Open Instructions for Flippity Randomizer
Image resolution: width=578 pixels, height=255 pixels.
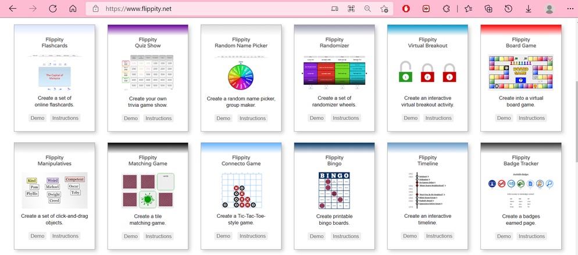pyautogui.click(x=346, y=118)
